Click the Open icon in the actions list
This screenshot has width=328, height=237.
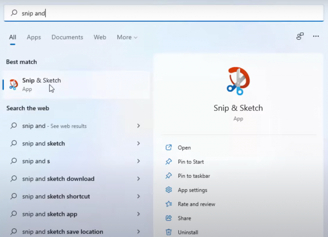point(168,148)
